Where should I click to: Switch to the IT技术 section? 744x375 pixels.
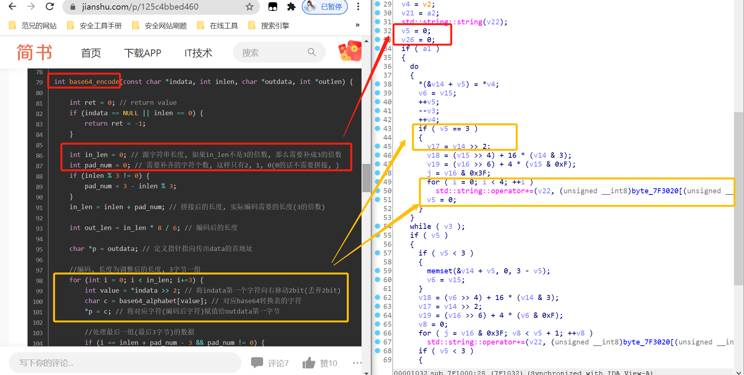[198, 53]
